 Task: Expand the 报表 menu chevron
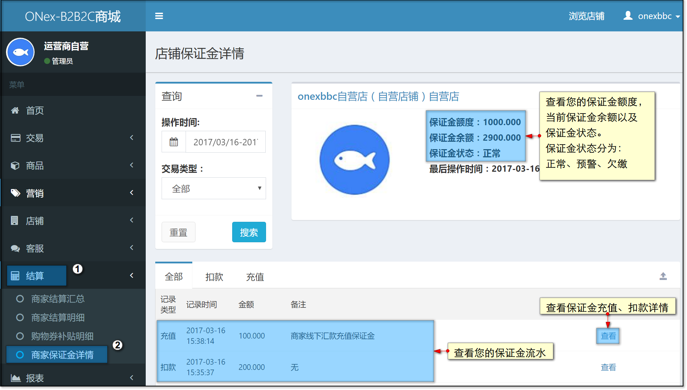[x=132, y=378]
